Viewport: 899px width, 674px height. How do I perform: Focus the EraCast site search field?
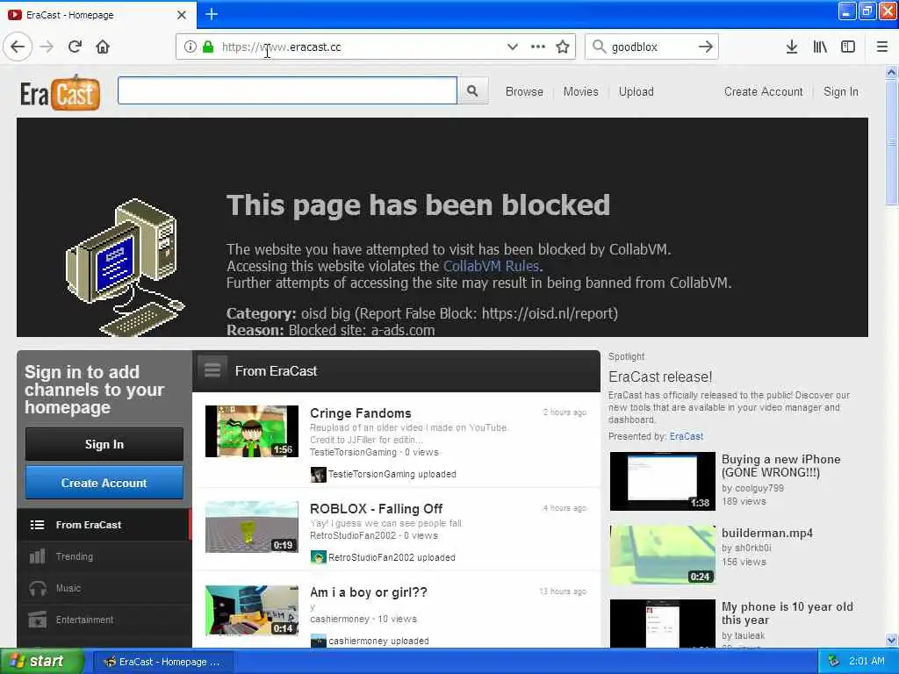pos(287,90)
